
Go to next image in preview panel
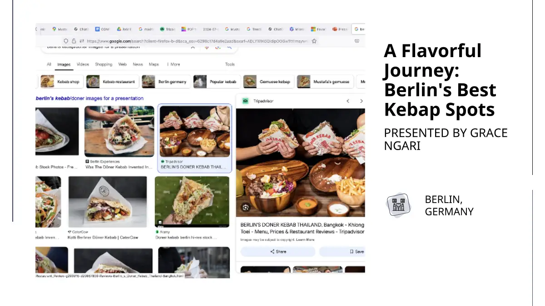(x=361, y=101)
